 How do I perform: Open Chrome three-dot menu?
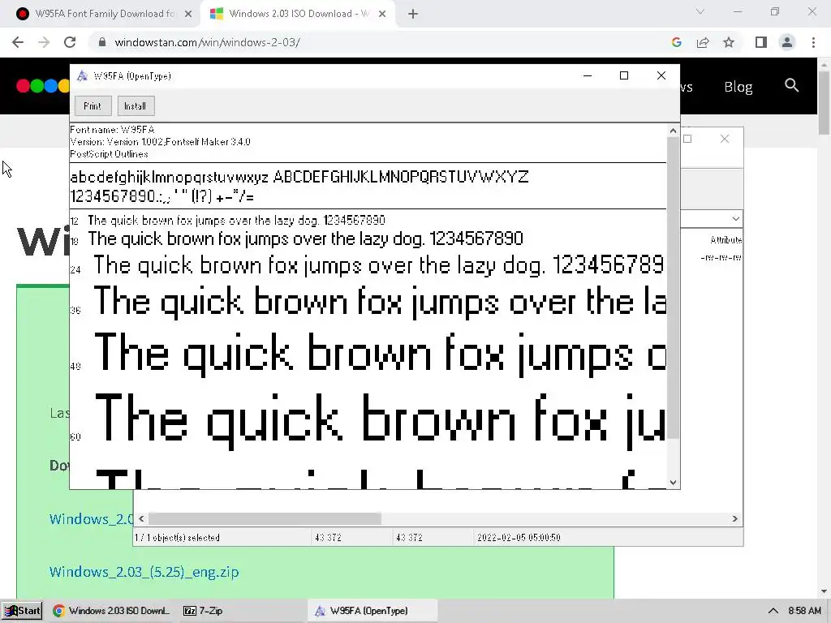pyautogui.click(x=813, y=42)
